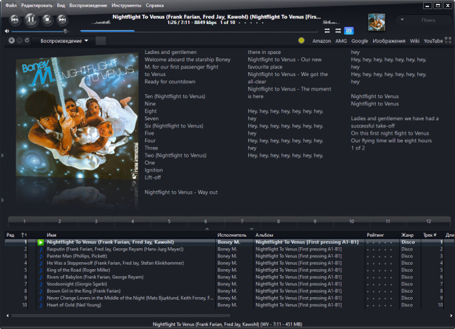The height and width of the screenshot is (329, 455).
Task: Set the rating dots in the player header
Action: (251, 23)
